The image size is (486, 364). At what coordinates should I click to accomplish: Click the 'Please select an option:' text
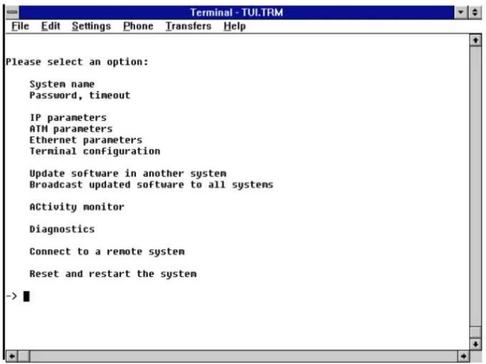(x=77, y=62)
